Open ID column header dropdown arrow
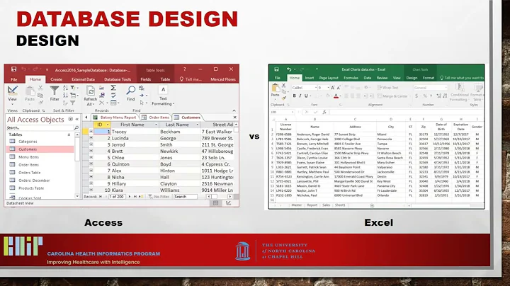Screen dimensions: 510x286 [x=108, y=125]
